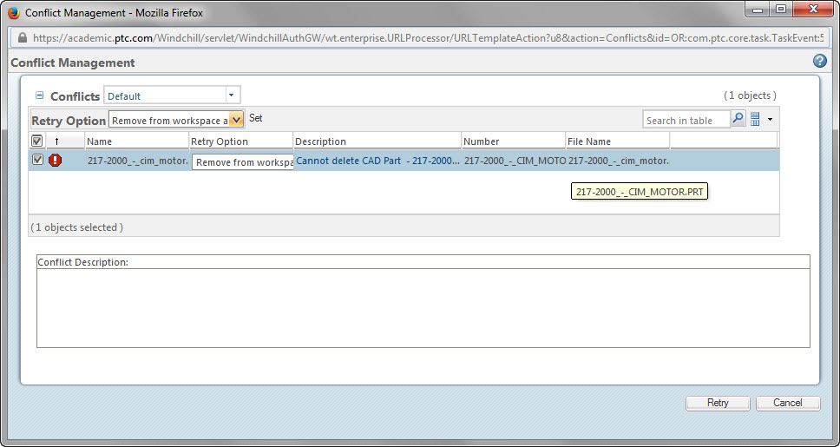
Task: Select the 217-2000_-_cim_motor. name cell
Action: 138,161
